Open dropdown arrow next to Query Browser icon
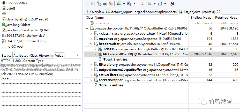 [134, 4]
